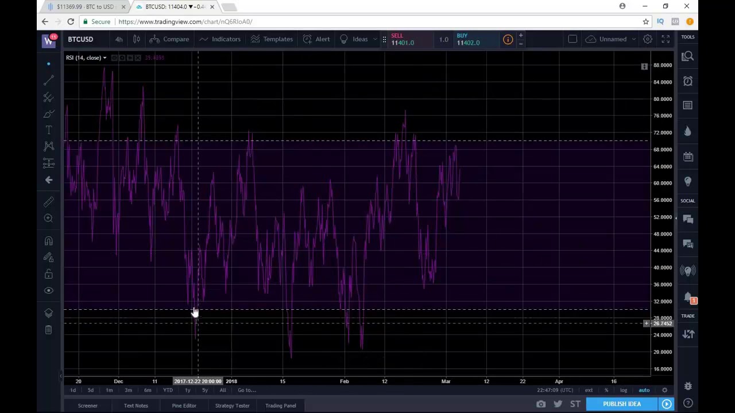Toggle ext extended hours option

pos(589,390)
